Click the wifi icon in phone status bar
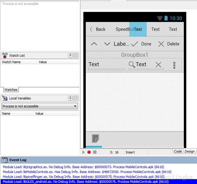 [x=160, y=18]
